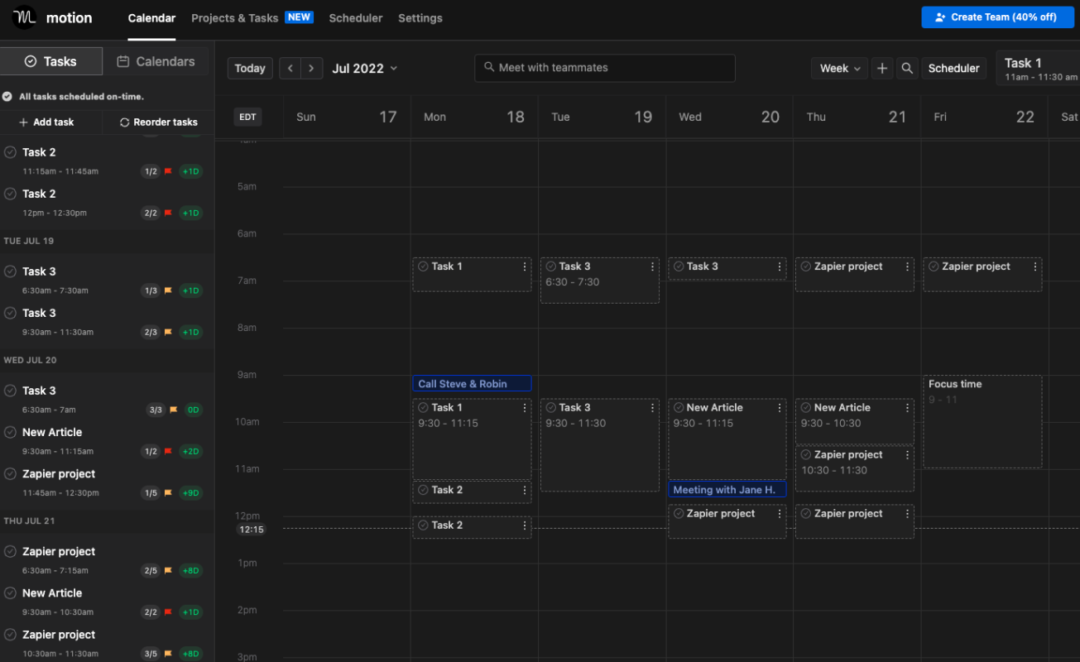The image size is (1080, 662).
Task: Click Create Team (40% off) button
Action: coord(997,17)
